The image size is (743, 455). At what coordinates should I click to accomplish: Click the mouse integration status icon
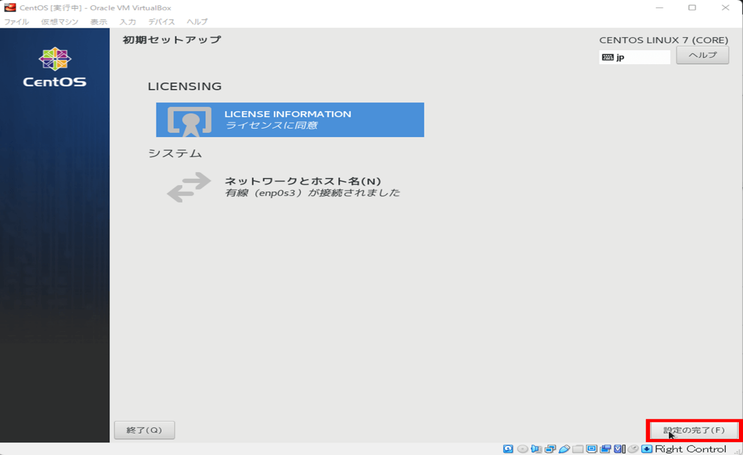click(x=633, y=449)
